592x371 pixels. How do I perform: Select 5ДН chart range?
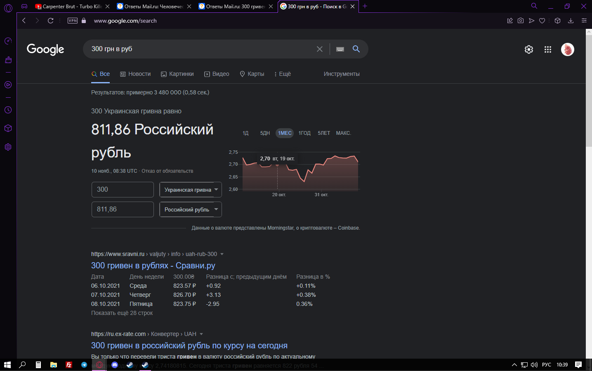[x=265, y=133]
